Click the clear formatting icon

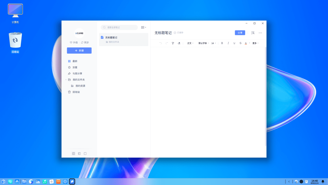[x=179, y=43]
